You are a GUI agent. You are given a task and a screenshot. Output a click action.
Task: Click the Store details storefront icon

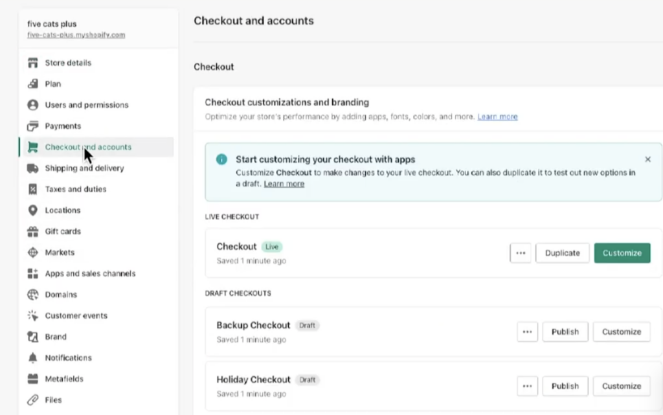(32, 63)
